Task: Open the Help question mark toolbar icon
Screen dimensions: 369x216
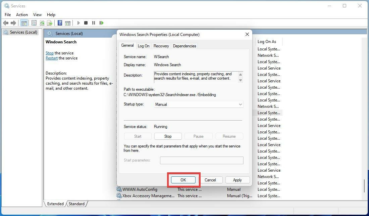Action: (x=60, y=23)
